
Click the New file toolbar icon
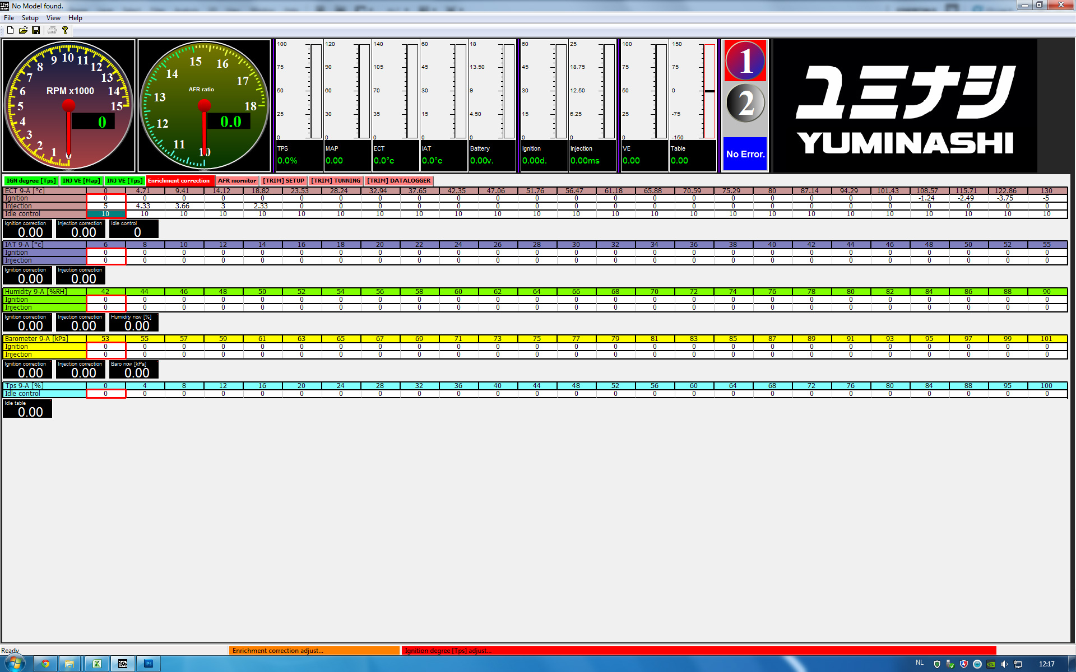(x=10, y=30)
